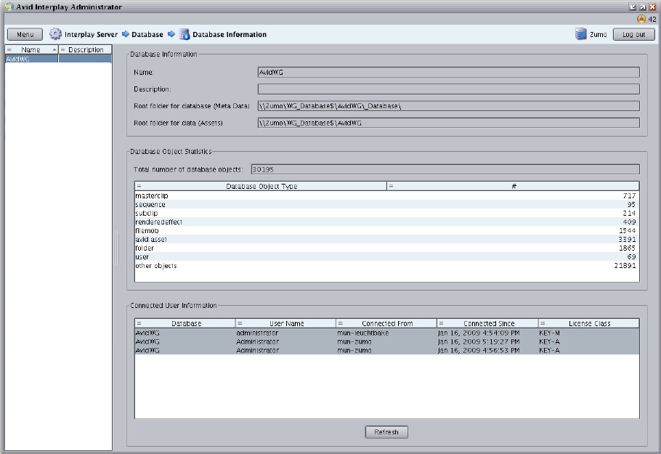The image size is (661, 454).
Task: Select the renderedeffect row
Action: coord(387,222)
